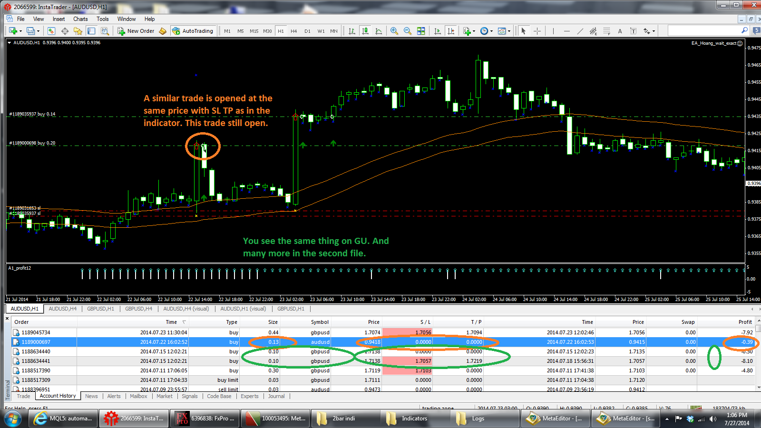The width and height of the screenshot is (761, 428).
Task: Open the MetaEditor book icon
Action: pos(163,31)
